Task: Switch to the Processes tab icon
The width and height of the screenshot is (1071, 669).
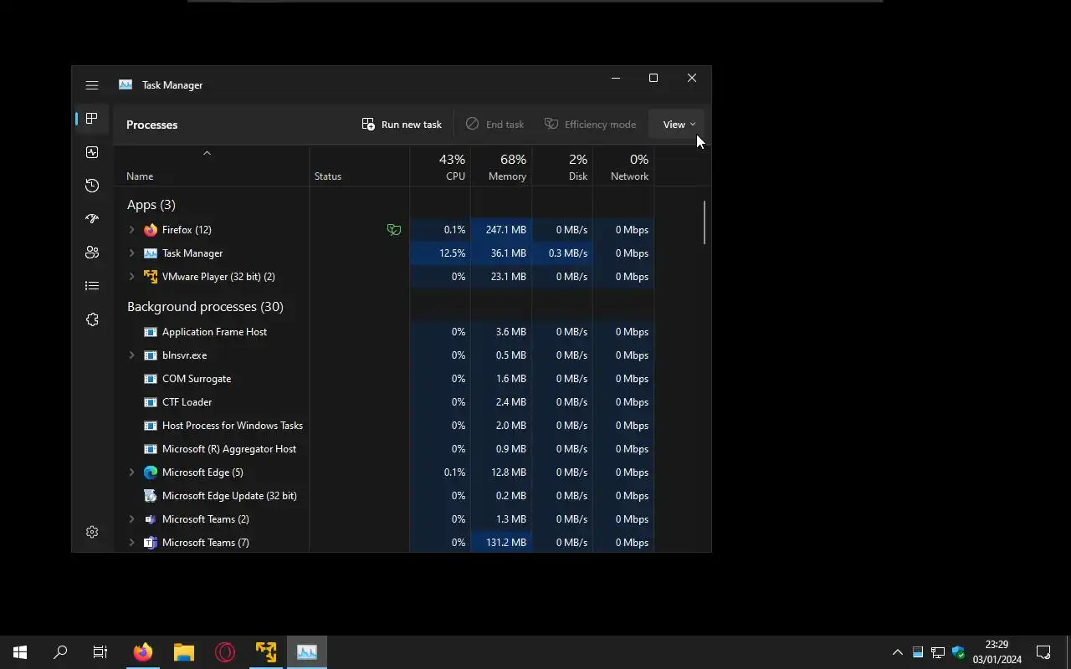Action: [92, 119]
